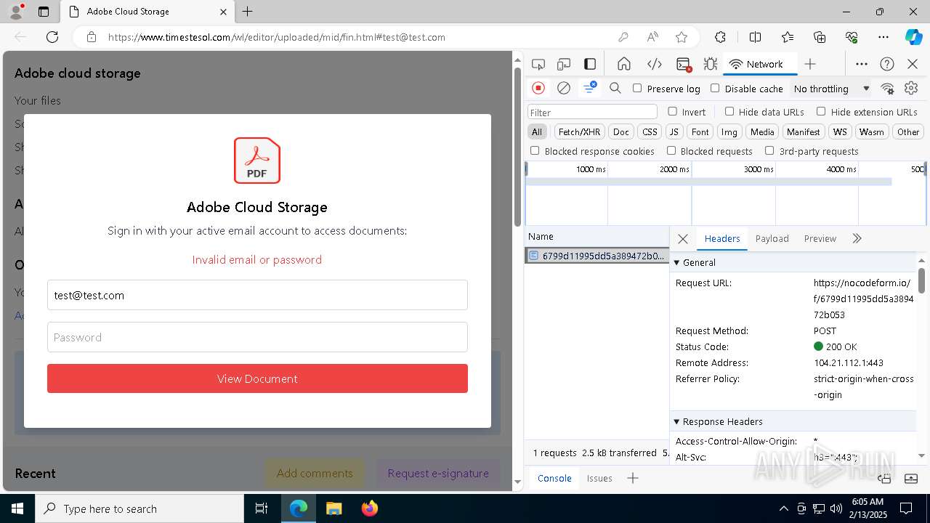Screen dimensions: 930x523
Task: Click the View Document button
Action: 257,378
